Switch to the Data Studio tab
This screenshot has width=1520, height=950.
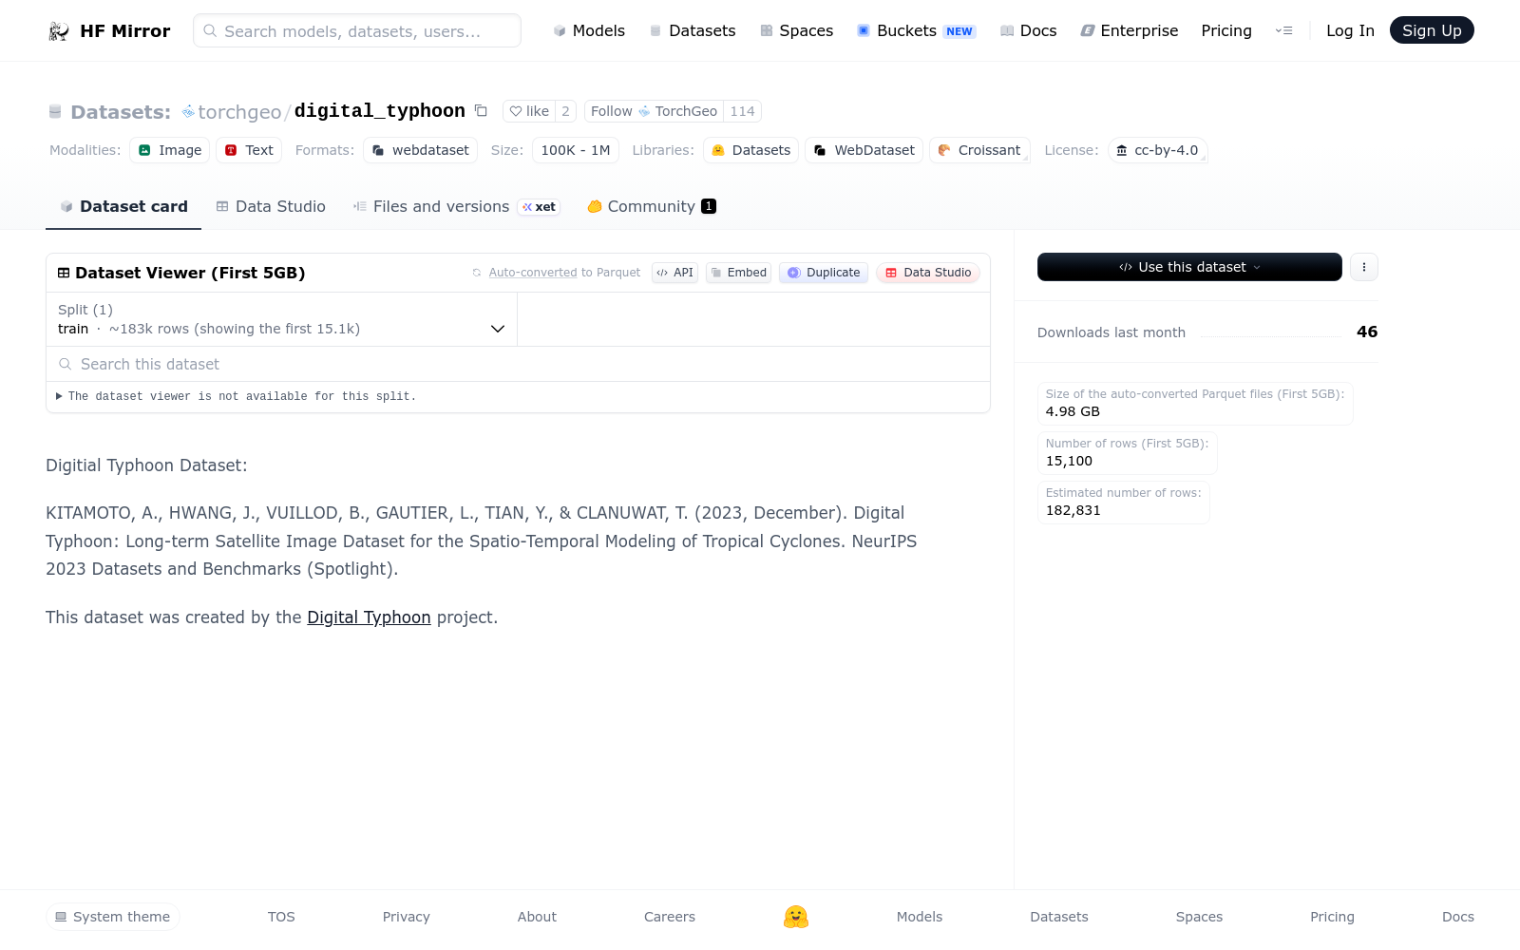point(271,206)
